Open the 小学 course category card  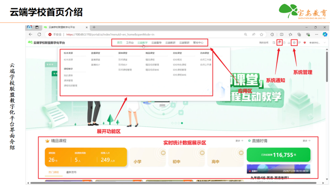click(x=148, y=157)
